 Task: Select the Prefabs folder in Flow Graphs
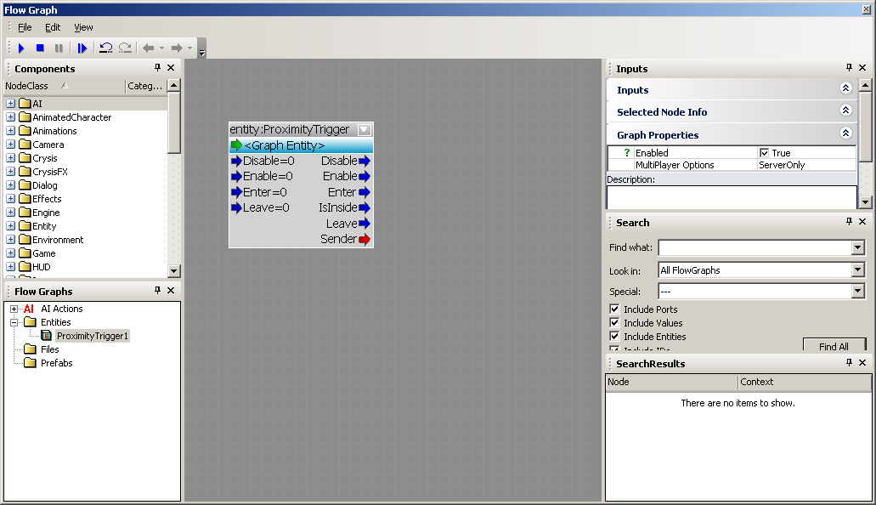pyautogui.click(x=56, y=363)
